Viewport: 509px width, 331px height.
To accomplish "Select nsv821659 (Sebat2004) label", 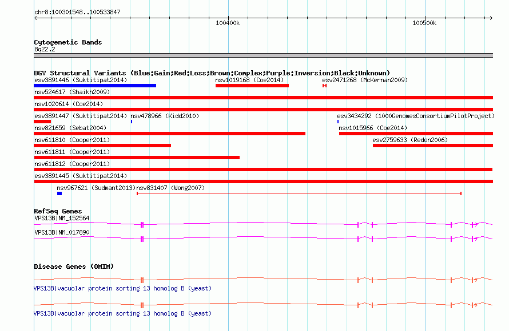I will click(x=70, y=128).
